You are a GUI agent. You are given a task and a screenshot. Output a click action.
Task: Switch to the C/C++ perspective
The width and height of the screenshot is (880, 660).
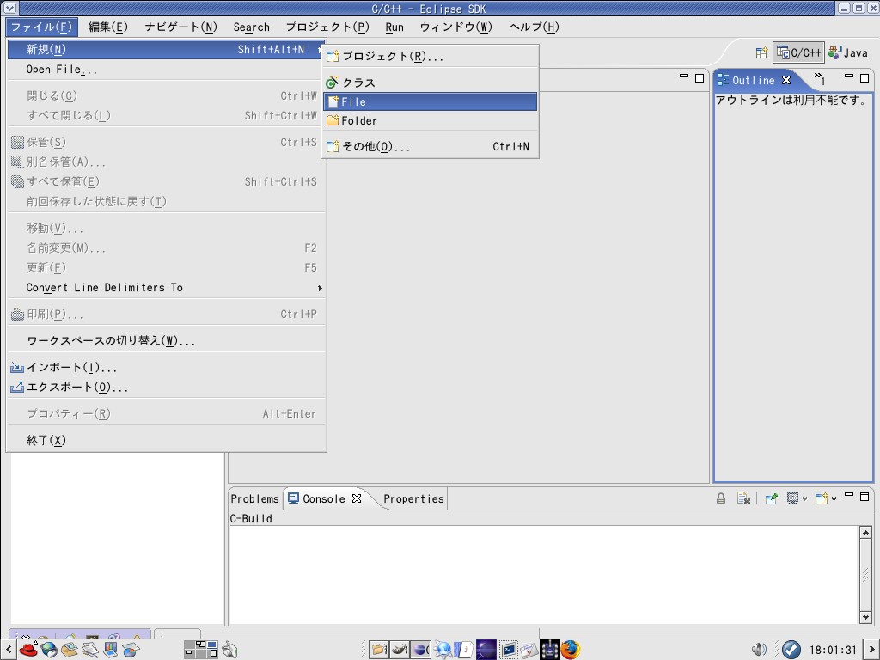[x=798, y=52]
